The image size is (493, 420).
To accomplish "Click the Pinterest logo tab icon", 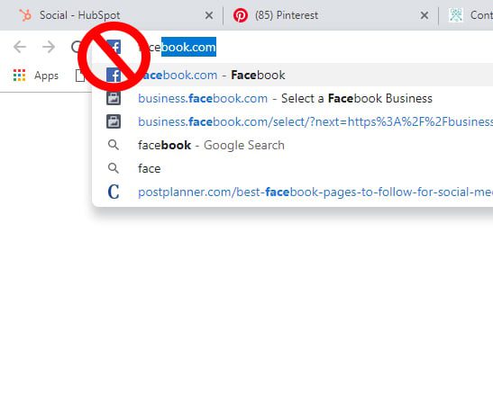I will point(241,15).
